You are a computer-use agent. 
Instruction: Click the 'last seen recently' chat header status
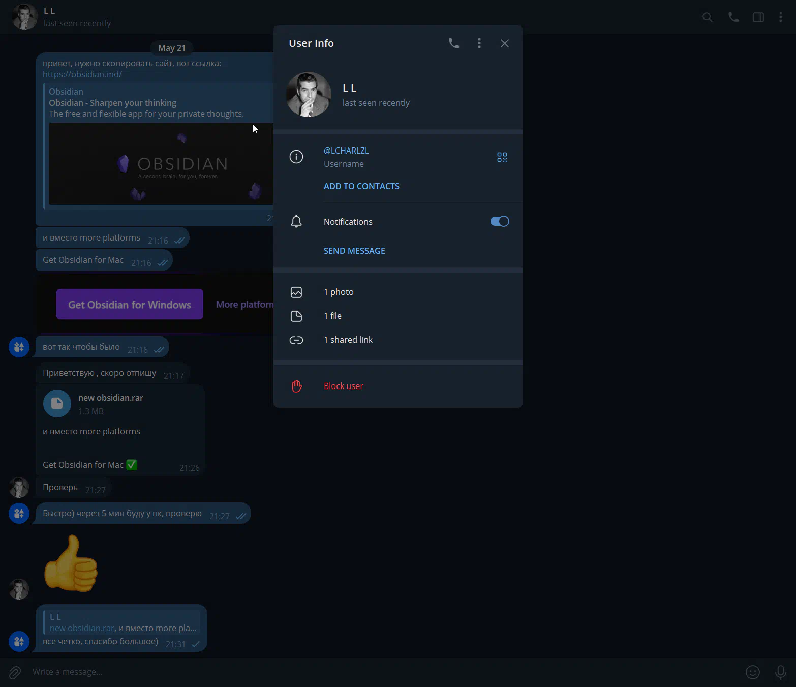pyautogui.click(x=77, y=23)
